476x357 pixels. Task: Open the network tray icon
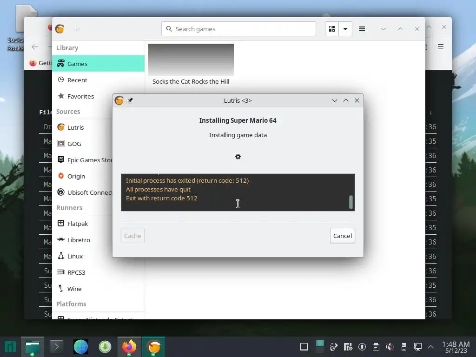tap(418, 347)
